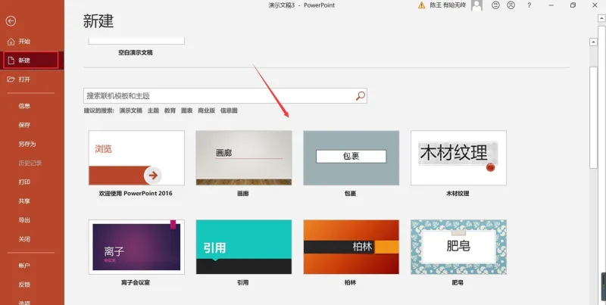Click the smiley face feedback icon
Viewport: 606px width, 305px height.
coord(495,5)
